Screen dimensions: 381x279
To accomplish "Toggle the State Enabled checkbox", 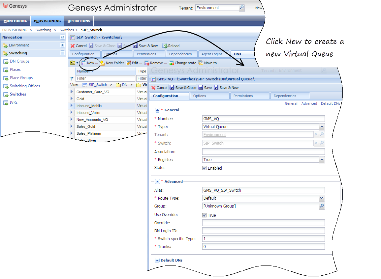I will [x=205, y=168].
